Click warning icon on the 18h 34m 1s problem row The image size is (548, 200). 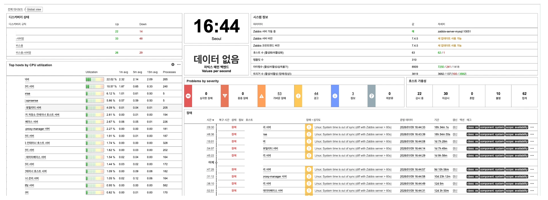[309, 127]
